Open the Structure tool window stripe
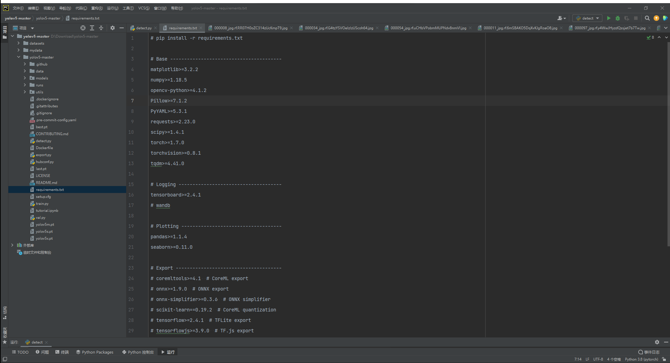The height and width of the screenshot is (363, 670). pyautogui.click(x=5, y=313)
